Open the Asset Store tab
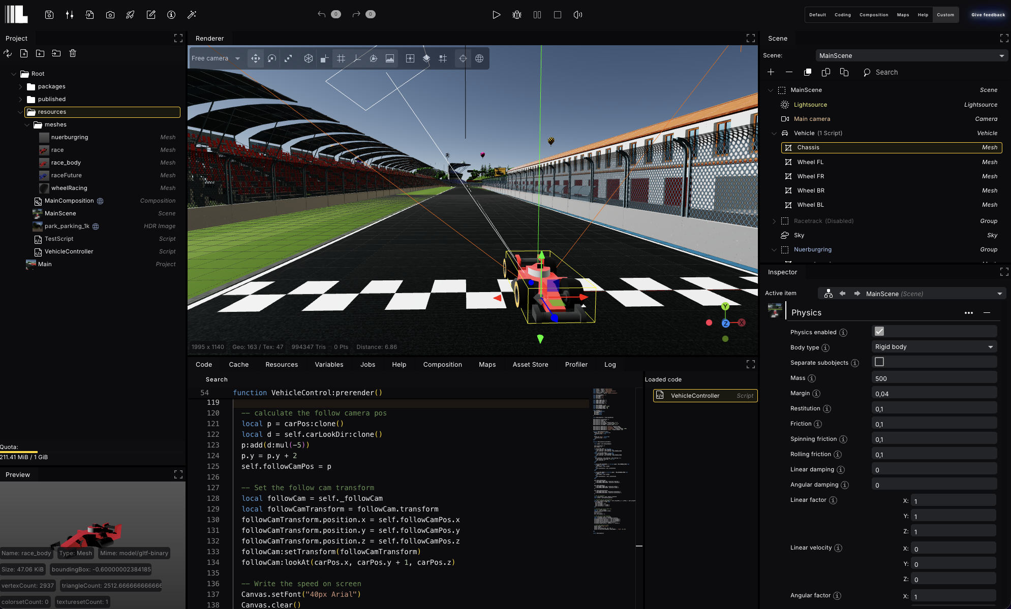Screen dimensions: 1011x609 click(530, 364)
